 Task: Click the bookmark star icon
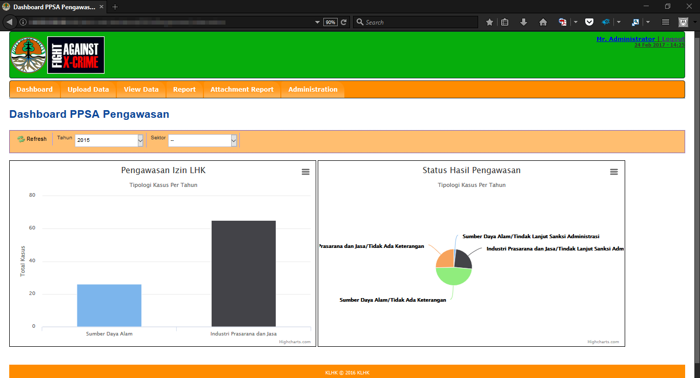pyautogui.click(x=489, y=22)
